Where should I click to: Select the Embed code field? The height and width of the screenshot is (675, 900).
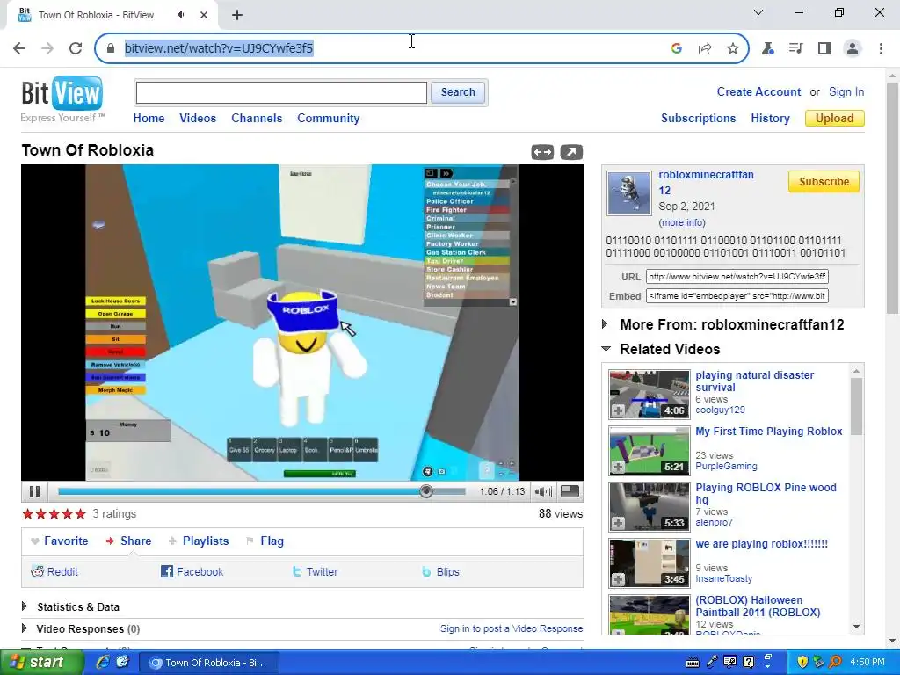tap(737, 296)
